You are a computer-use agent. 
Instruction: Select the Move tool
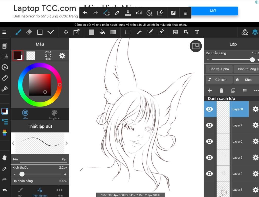pos(66,32)
